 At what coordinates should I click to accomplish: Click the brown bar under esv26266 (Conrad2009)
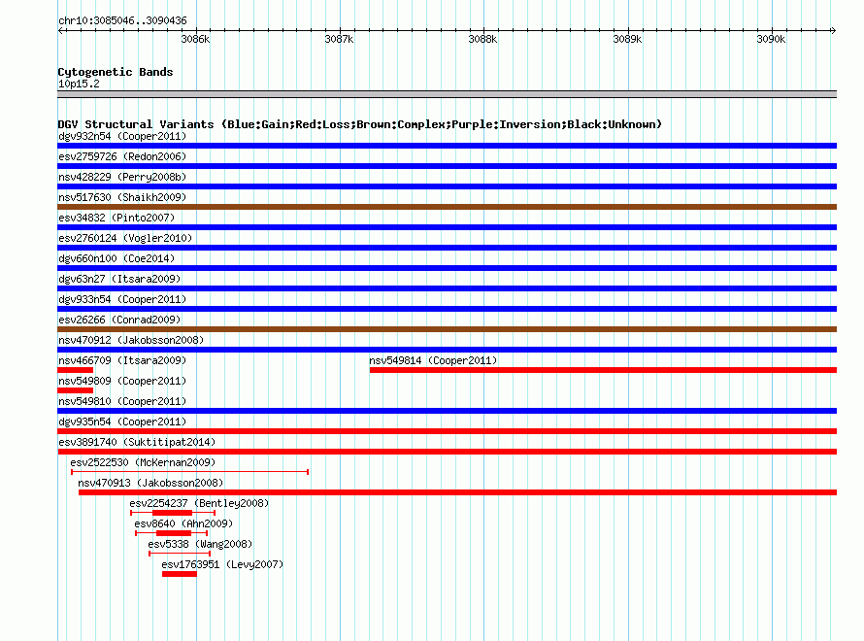447,329
